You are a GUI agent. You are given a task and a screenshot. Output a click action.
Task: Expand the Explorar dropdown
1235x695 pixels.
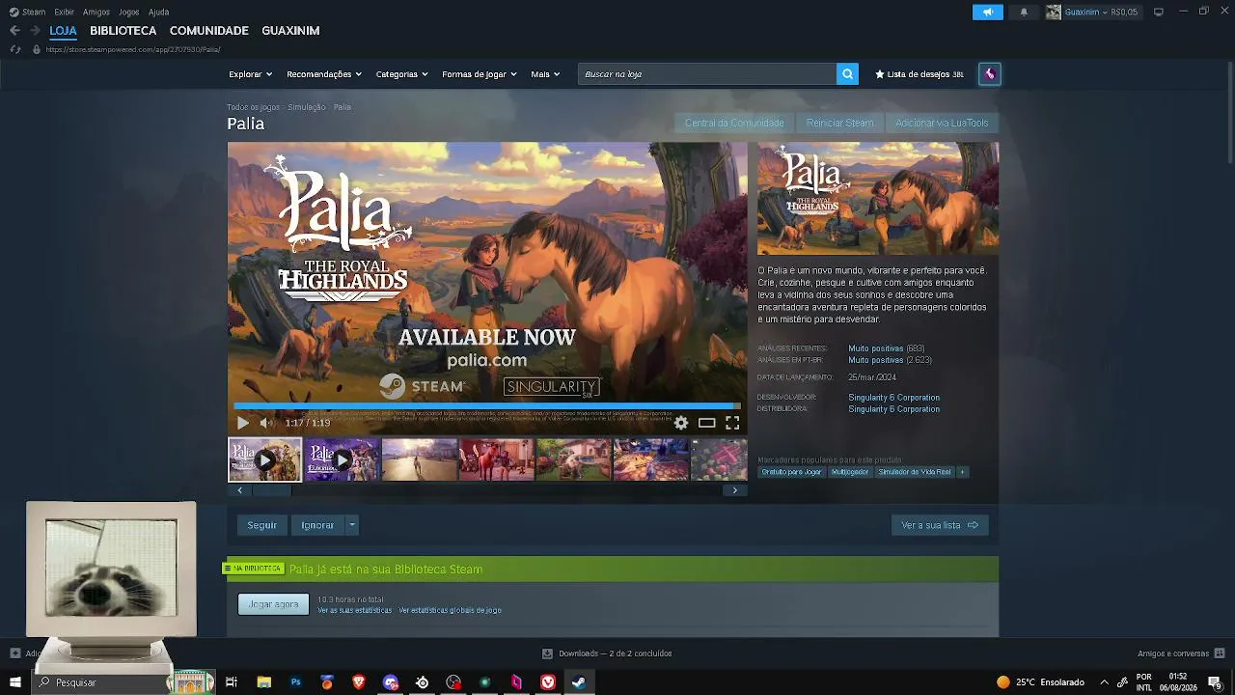[250, 74]
